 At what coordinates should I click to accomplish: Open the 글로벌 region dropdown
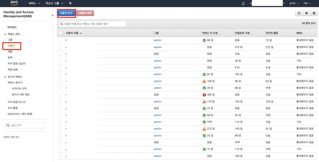coord(294,3)
